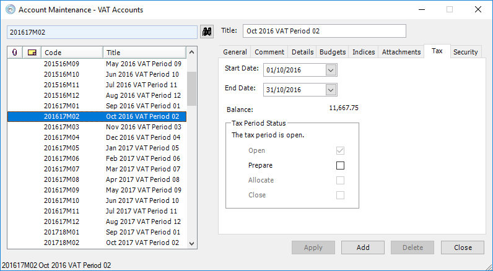The image size is (493, 271).
Task: Open the Budgets tab
Action: 333,52
